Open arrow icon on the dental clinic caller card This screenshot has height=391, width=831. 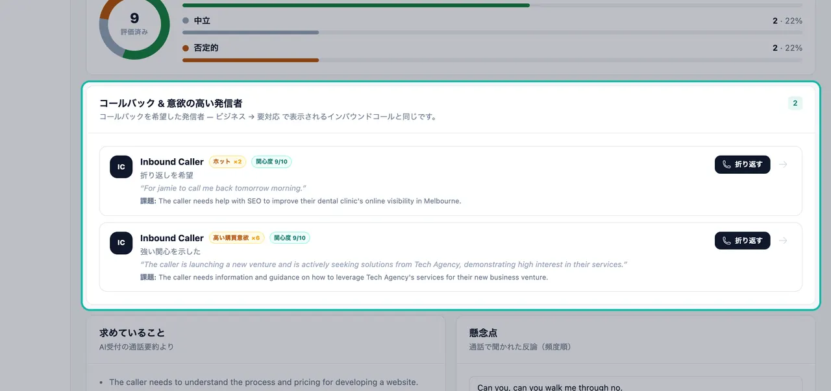(783, 165)
